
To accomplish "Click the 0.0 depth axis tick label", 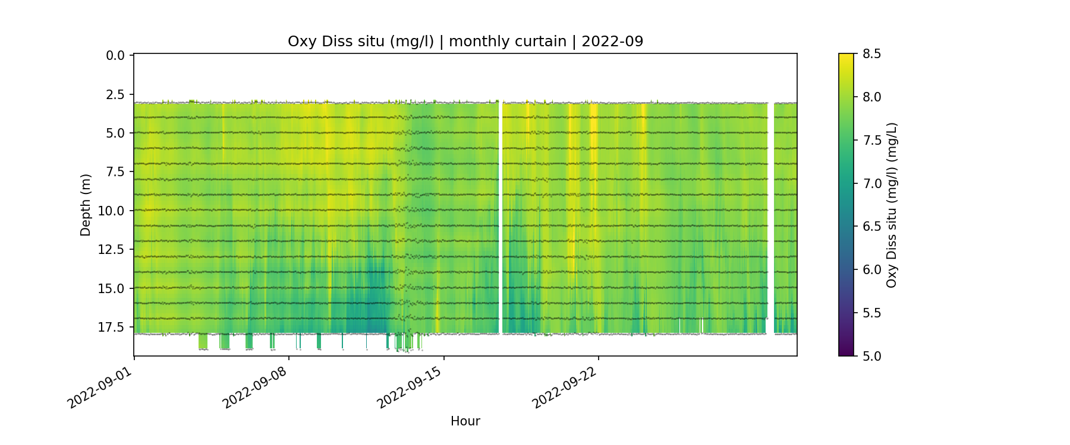I will coord(115,56).
